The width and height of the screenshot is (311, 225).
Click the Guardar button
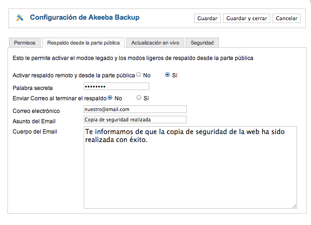[207, 18]
